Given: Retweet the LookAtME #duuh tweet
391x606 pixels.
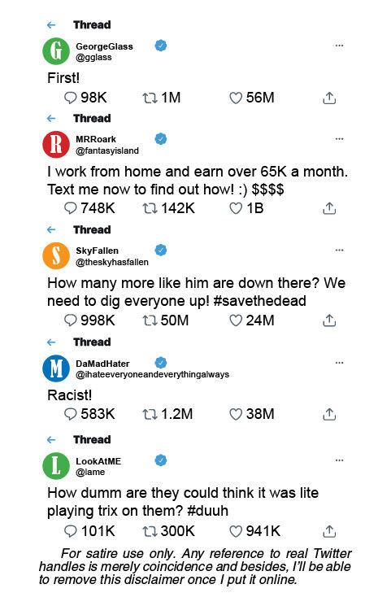Looking at the screenshot, I should coord(150,531).
